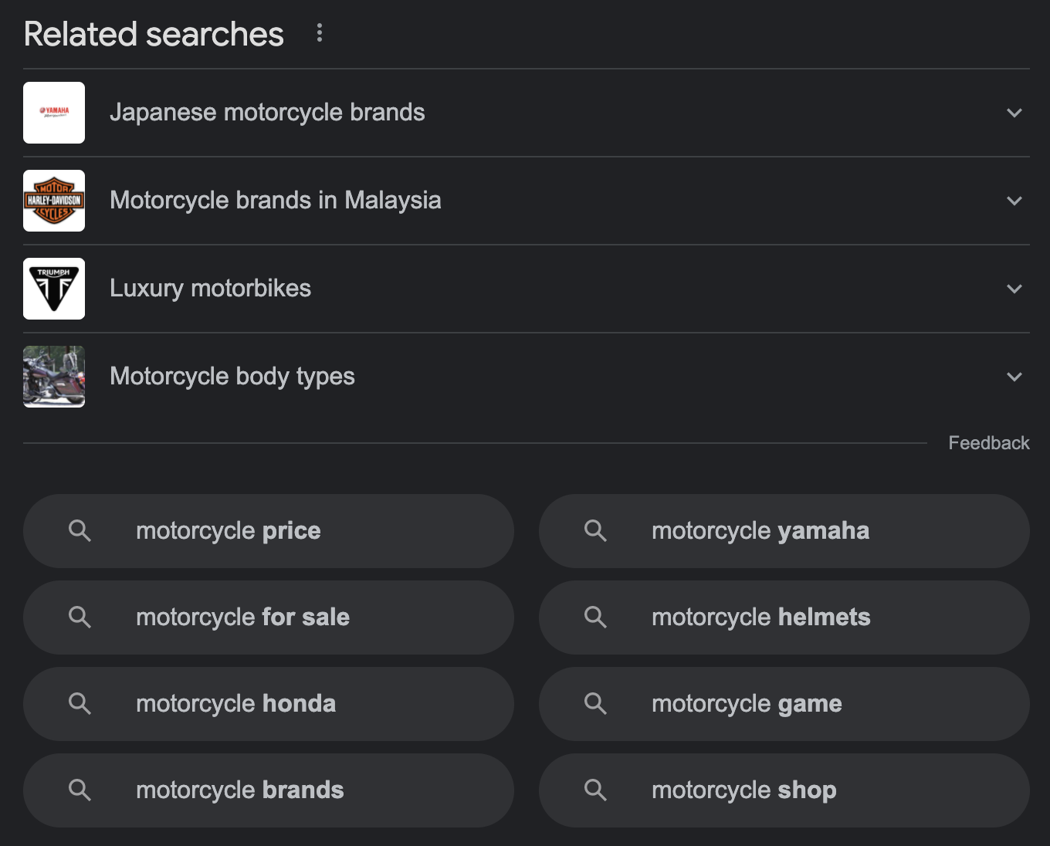Expand the Luxury motorbikes chevron
This screenshot has height=846, width=1050.
[x=1014, y=289]
